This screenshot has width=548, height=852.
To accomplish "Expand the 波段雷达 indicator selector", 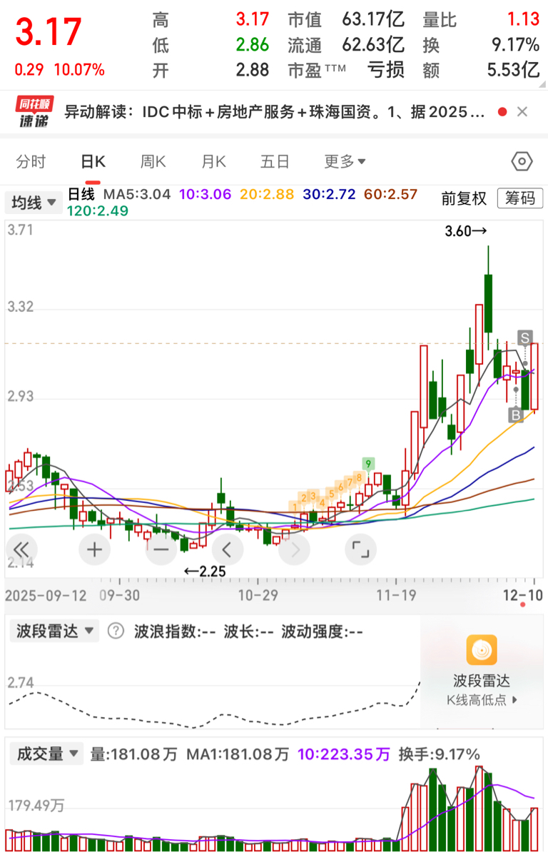I will [x=54, y=632].
